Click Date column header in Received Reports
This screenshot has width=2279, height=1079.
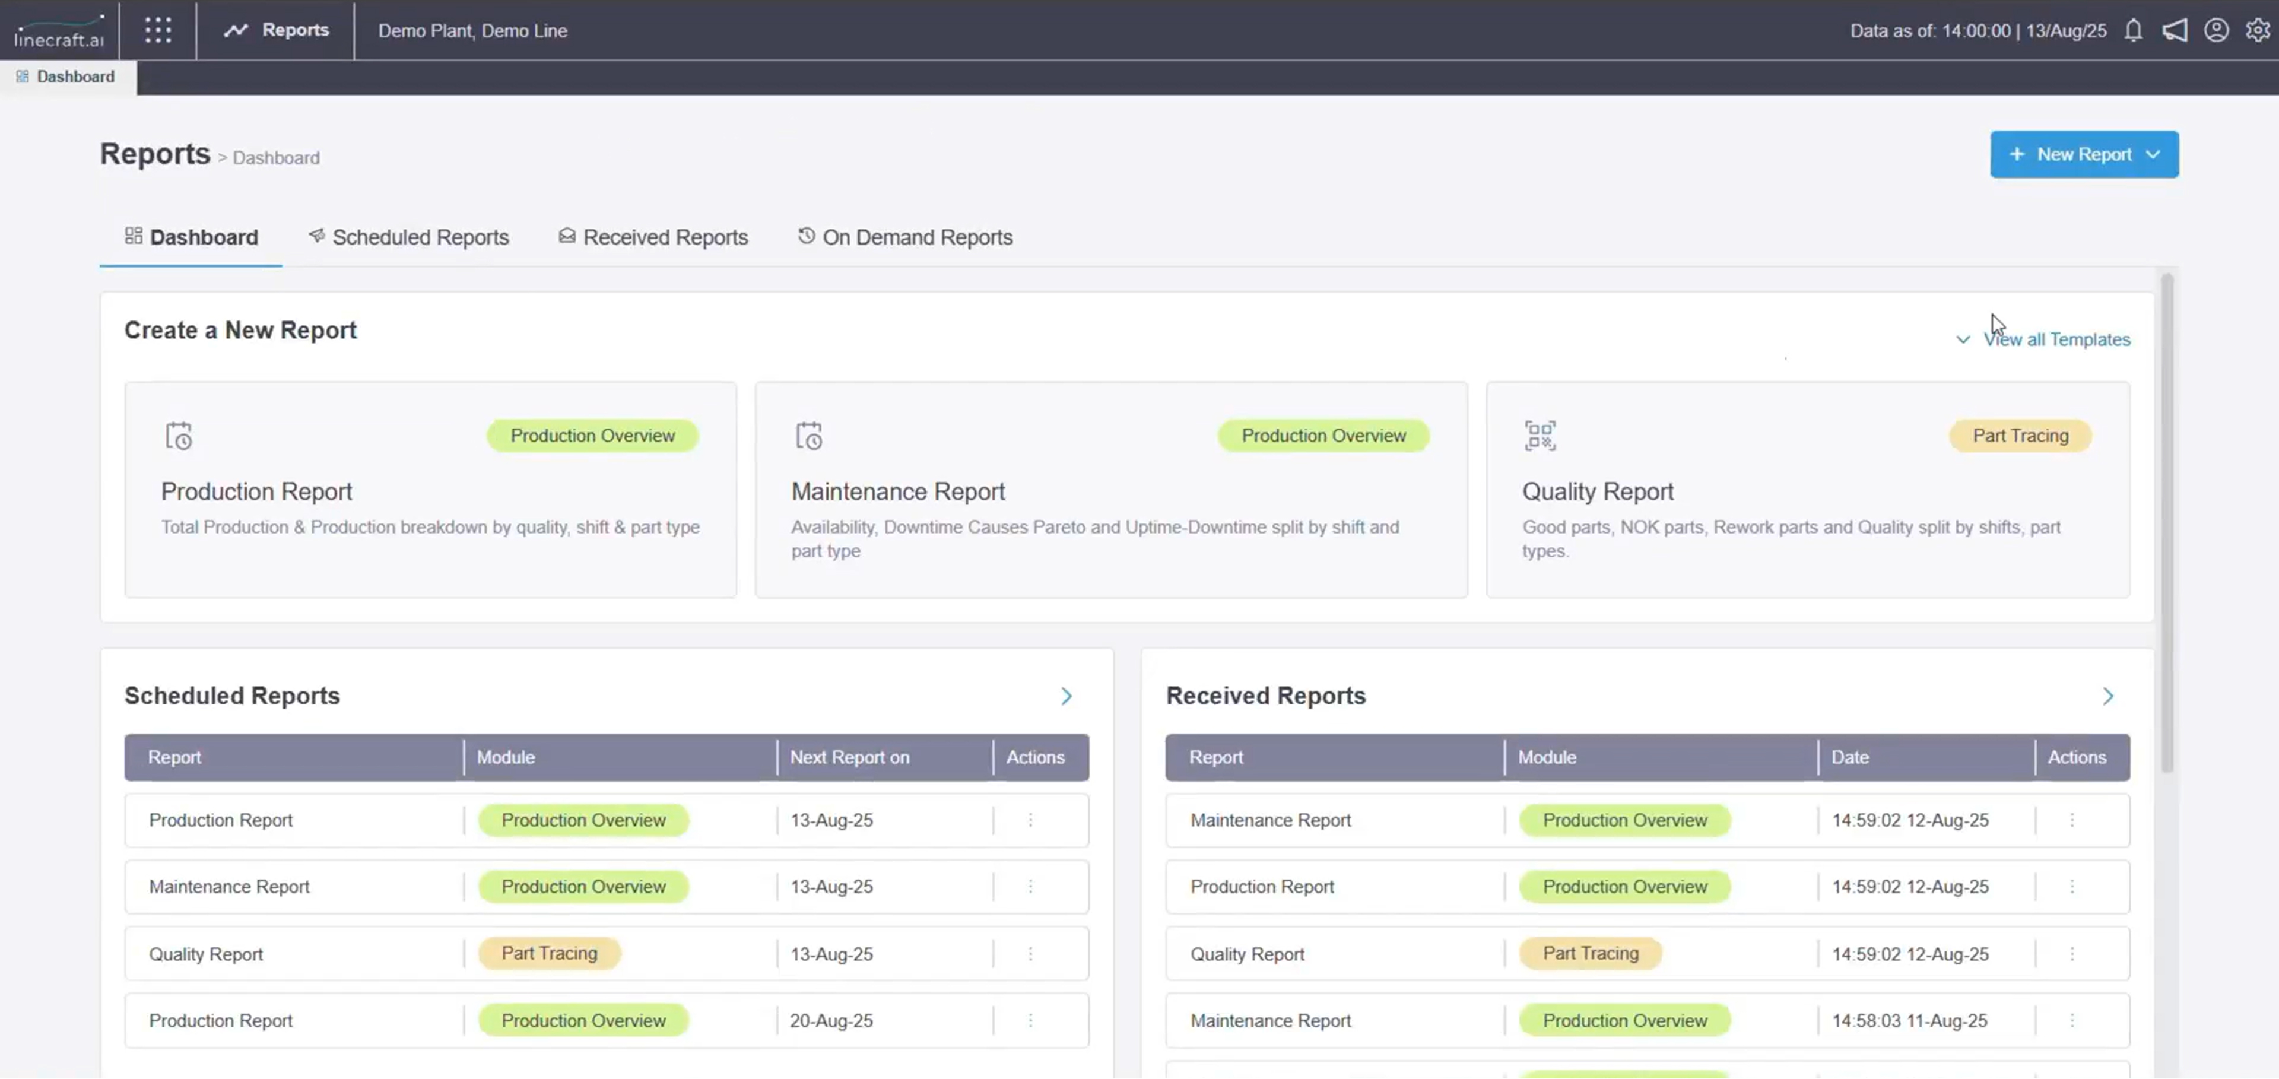click(x=1850, y=757)
